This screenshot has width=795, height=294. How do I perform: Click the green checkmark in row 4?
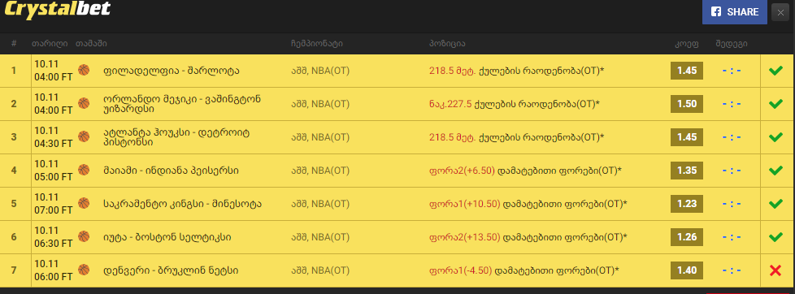point(775,171)
